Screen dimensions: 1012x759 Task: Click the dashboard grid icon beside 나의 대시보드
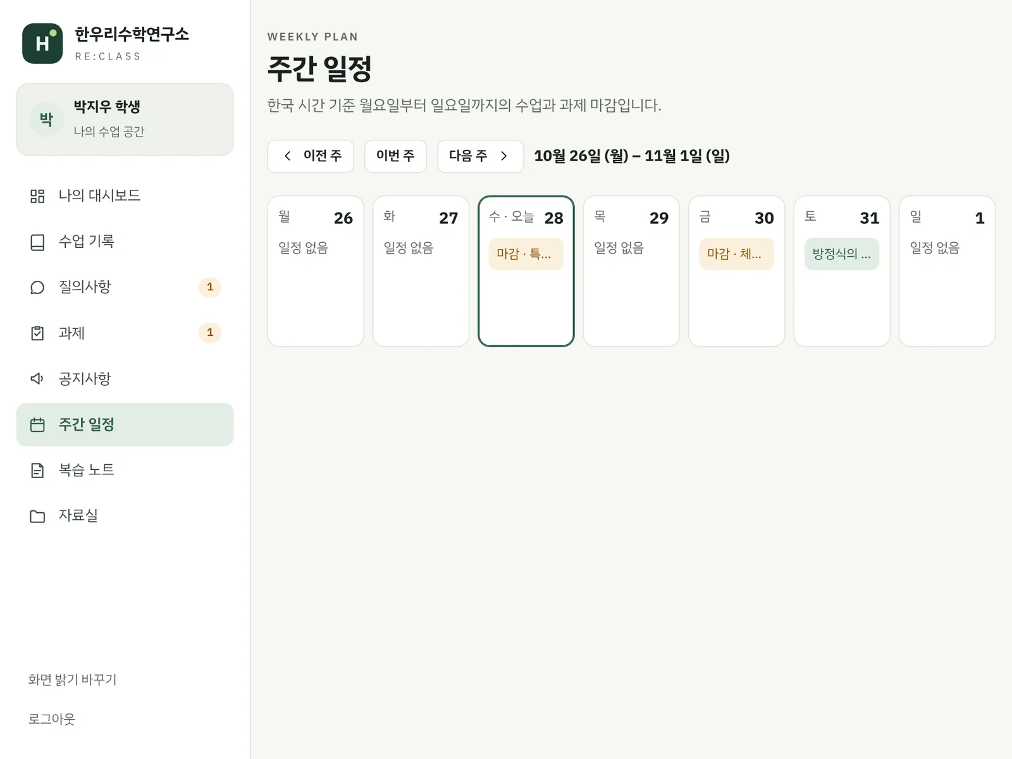(37, 196)
